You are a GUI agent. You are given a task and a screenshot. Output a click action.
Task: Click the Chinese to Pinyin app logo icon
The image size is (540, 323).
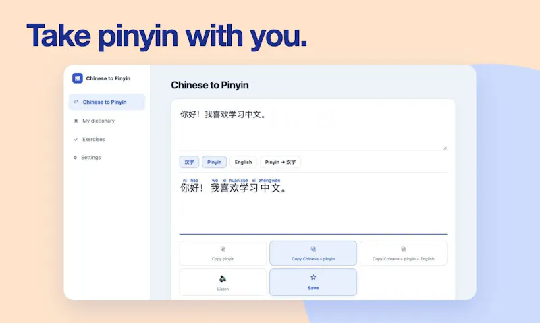[77, 78]
